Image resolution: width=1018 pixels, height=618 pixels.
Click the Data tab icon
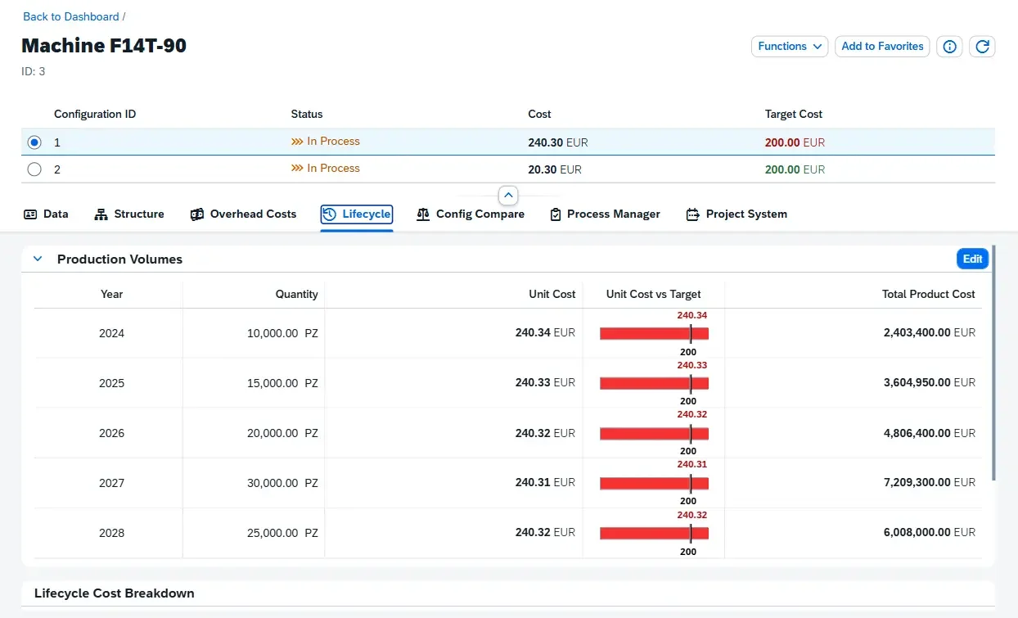point(29,214)
